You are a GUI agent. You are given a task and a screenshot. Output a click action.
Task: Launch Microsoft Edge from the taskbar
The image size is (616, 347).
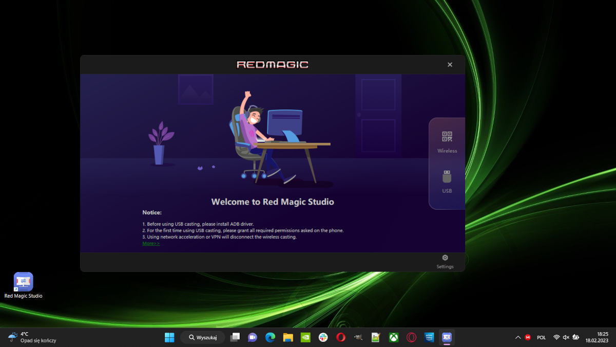pos(270,337)
